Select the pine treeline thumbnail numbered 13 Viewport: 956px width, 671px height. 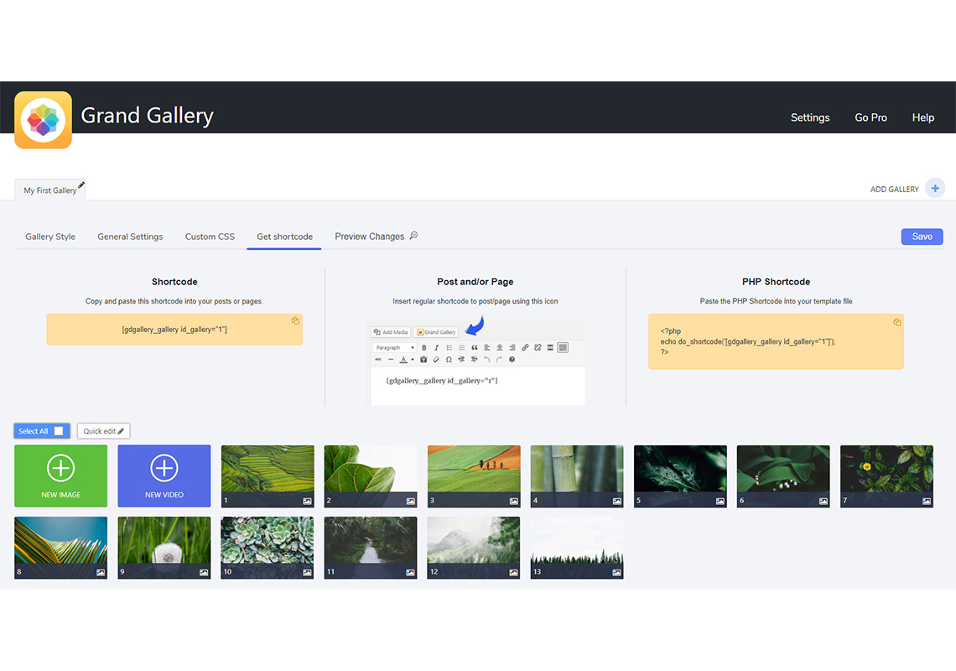577,548
